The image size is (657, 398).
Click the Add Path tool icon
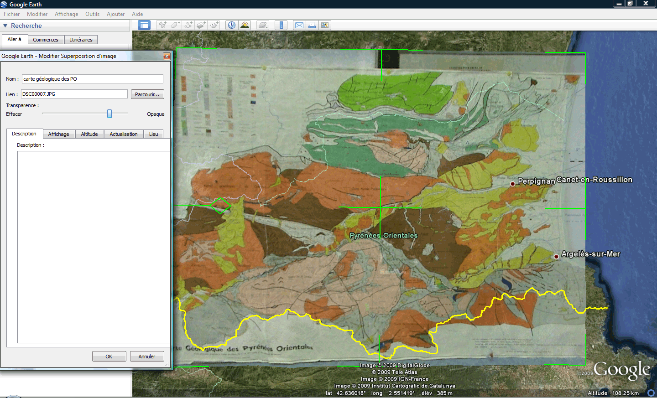tap(188, 25)
